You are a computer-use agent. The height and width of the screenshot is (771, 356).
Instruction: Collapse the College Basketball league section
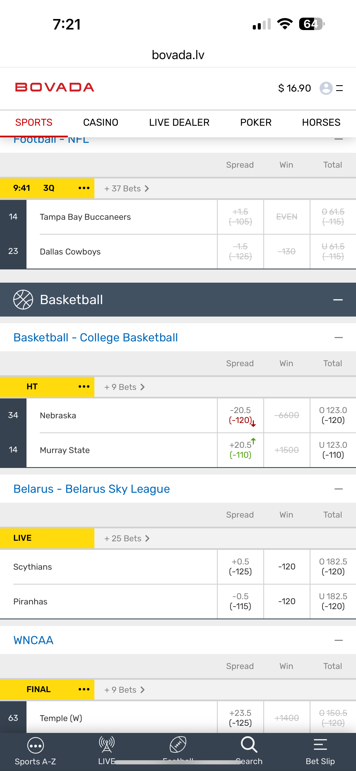click(x=338, y=338)
